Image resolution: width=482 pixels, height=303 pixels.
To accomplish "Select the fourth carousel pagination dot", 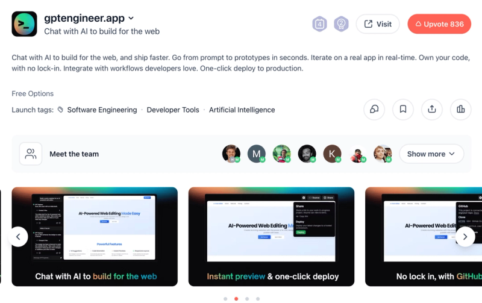I will point(258,299).
